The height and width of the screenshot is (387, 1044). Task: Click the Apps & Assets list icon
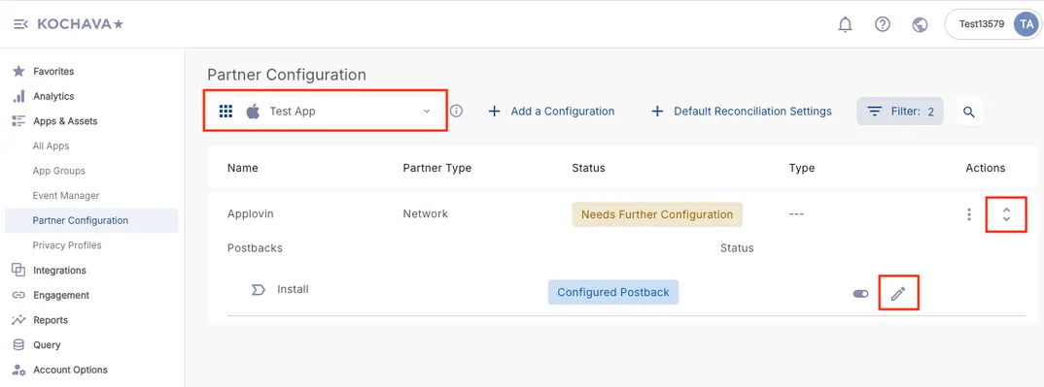(x=18, y=121)
